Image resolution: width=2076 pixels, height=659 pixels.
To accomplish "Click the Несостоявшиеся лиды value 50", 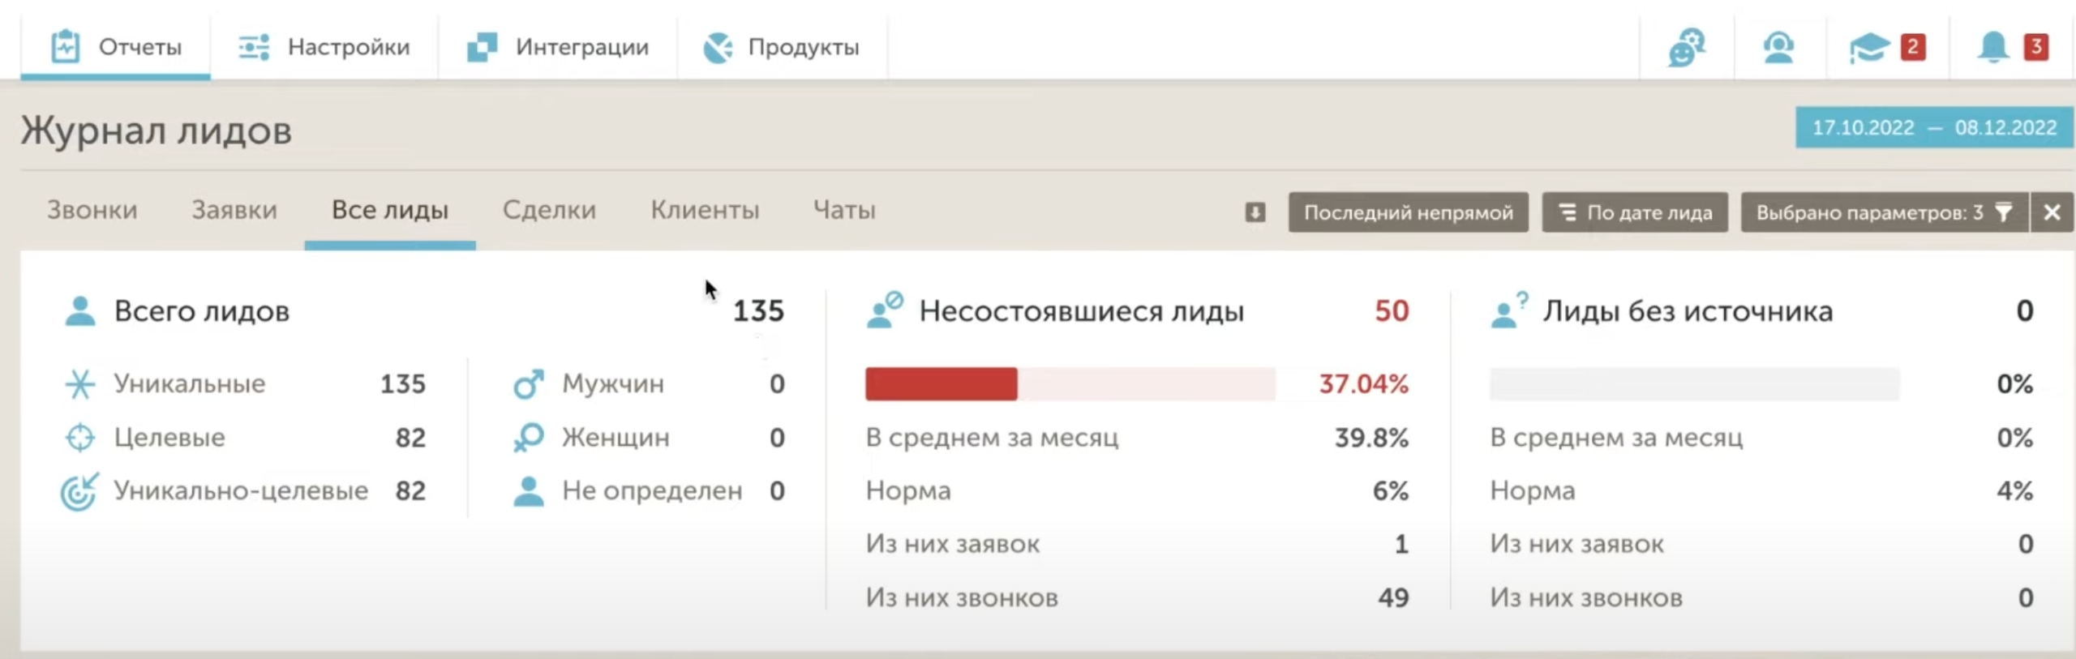I will coord(1392,311).
